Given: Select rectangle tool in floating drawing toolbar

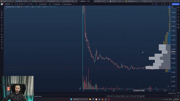Looking at the screenshot, I should click(122, 97).
